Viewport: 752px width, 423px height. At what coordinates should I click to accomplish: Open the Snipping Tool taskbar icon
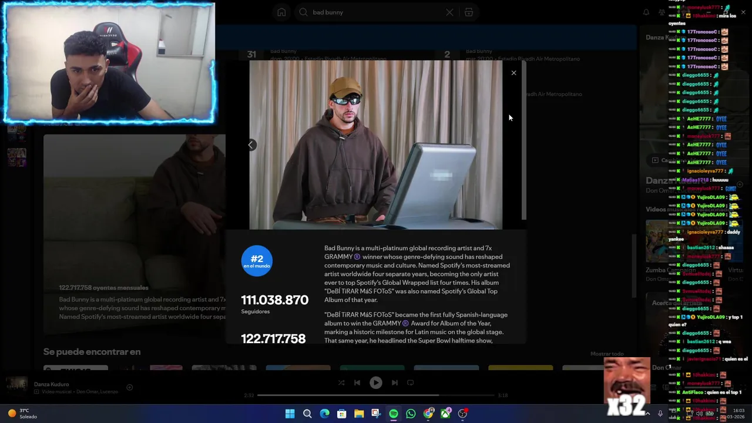click(376, 414)
